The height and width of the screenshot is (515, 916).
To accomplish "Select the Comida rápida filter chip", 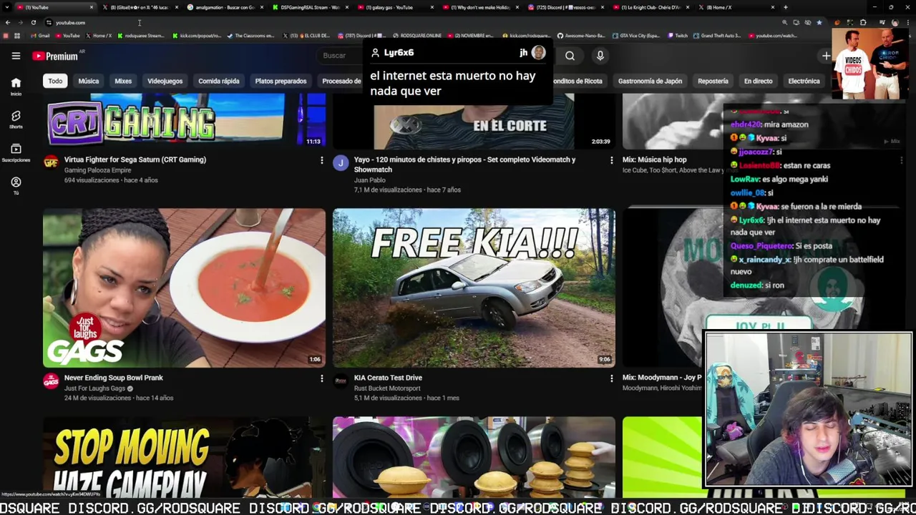I will [219, 81].
